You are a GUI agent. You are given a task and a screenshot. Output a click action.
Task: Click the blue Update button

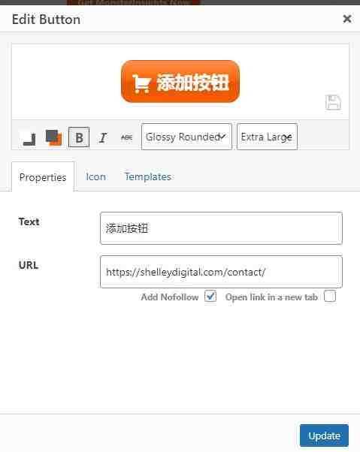[324, 435]
